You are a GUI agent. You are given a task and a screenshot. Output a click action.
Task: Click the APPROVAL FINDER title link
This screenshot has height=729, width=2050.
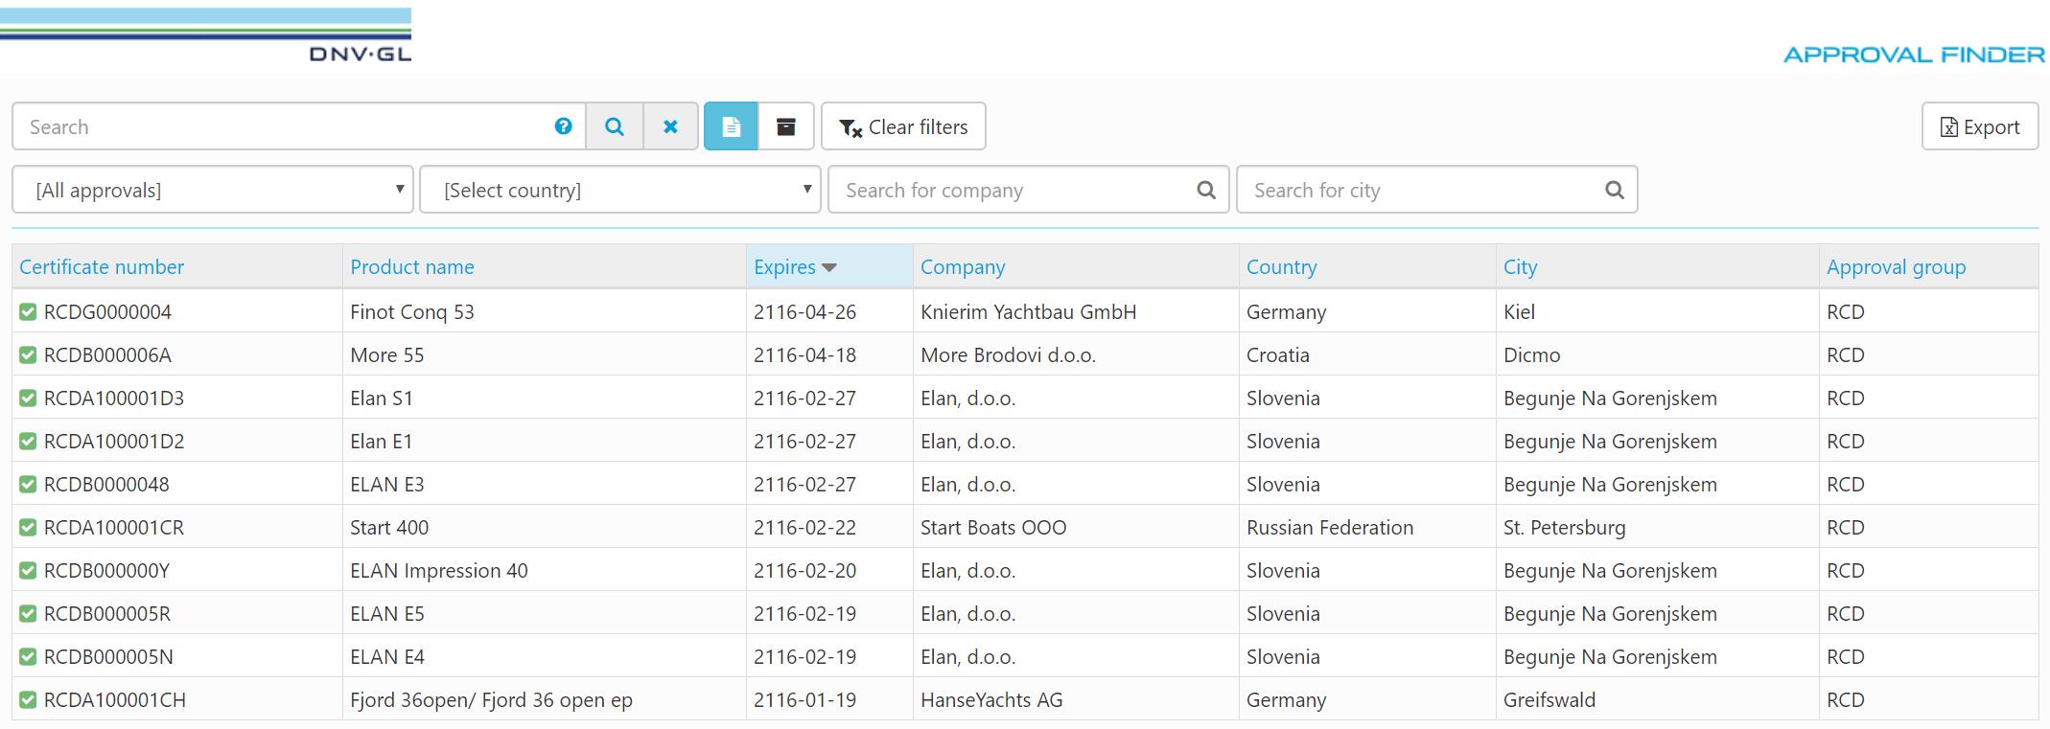pos(1914,55)
